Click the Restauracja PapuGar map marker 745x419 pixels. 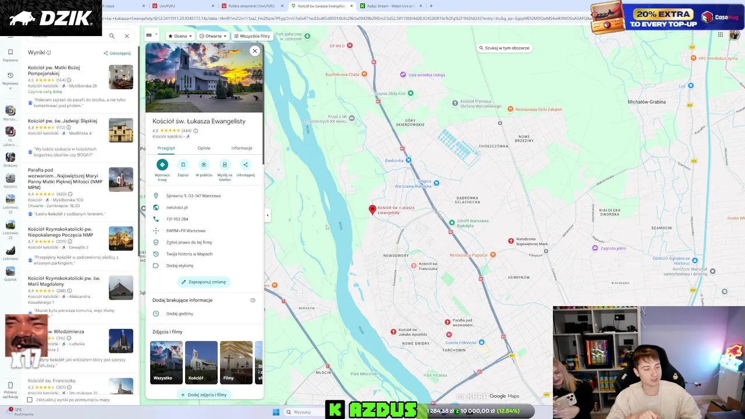pos(493,254)
